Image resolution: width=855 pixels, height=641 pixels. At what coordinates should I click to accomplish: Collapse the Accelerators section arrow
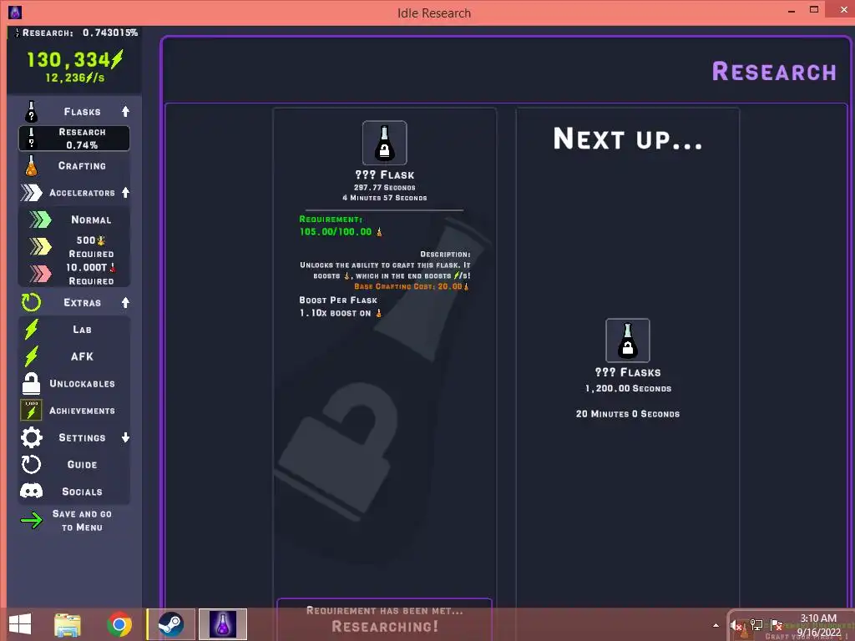coord(125,193)
